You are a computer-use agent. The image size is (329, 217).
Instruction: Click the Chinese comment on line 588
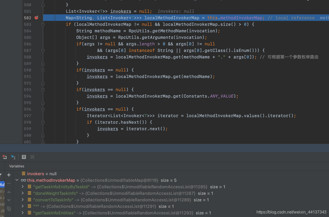pyautogui.click(x=289, y=57)
